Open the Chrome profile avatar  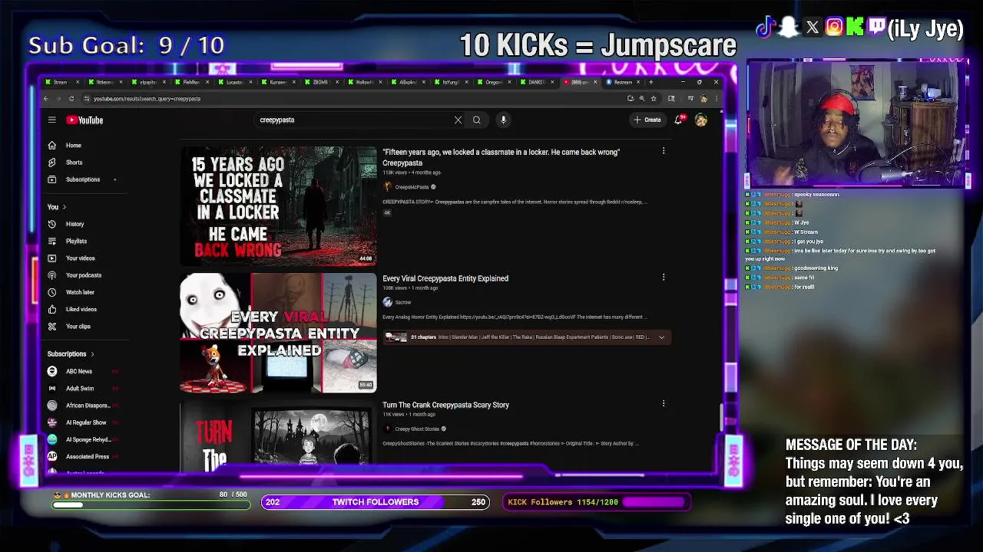703,98
